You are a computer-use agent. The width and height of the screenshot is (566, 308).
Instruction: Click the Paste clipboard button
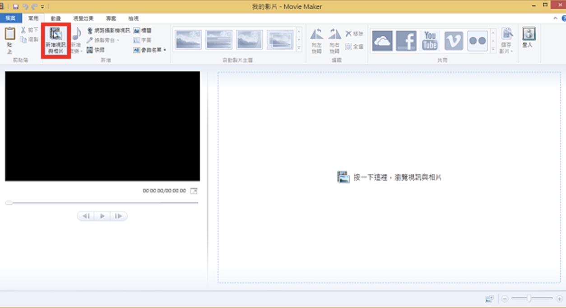[9, 41]
